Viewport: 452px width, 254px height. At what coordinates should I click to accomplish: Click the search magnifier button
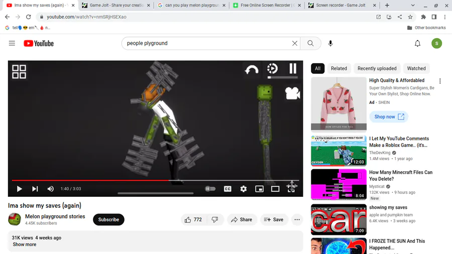pos(310,43)
